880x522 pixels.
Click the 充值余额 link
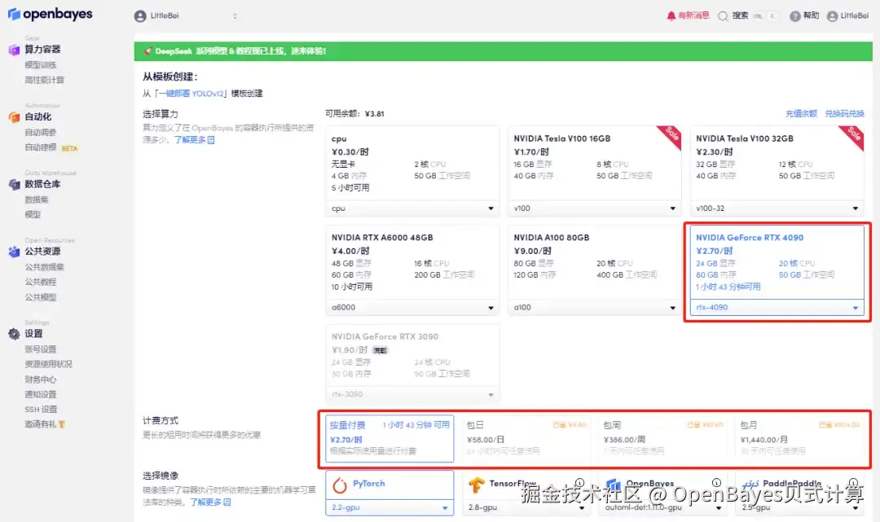coord(801,114)
